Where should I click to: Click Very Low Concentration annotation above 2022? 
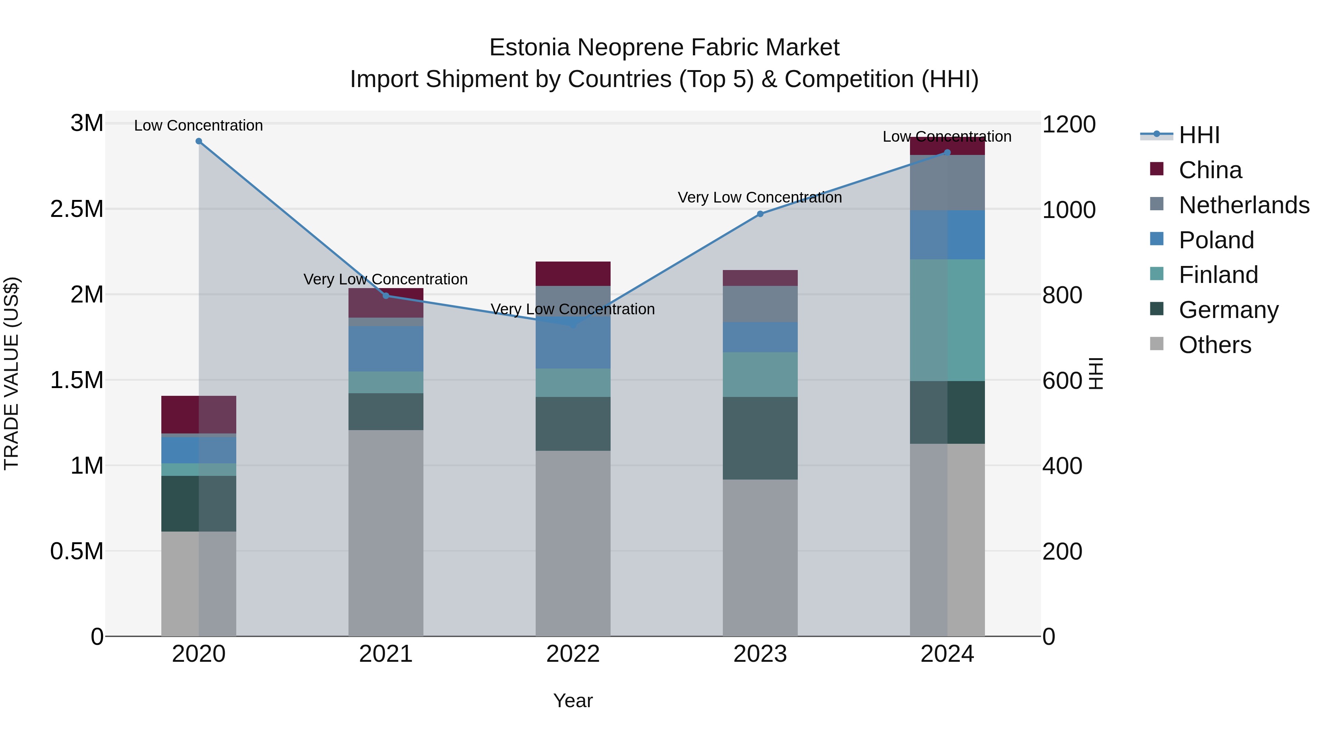click(573, 309)
